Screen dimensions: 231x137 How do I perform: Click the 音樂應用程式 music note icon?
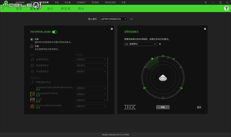32,59
